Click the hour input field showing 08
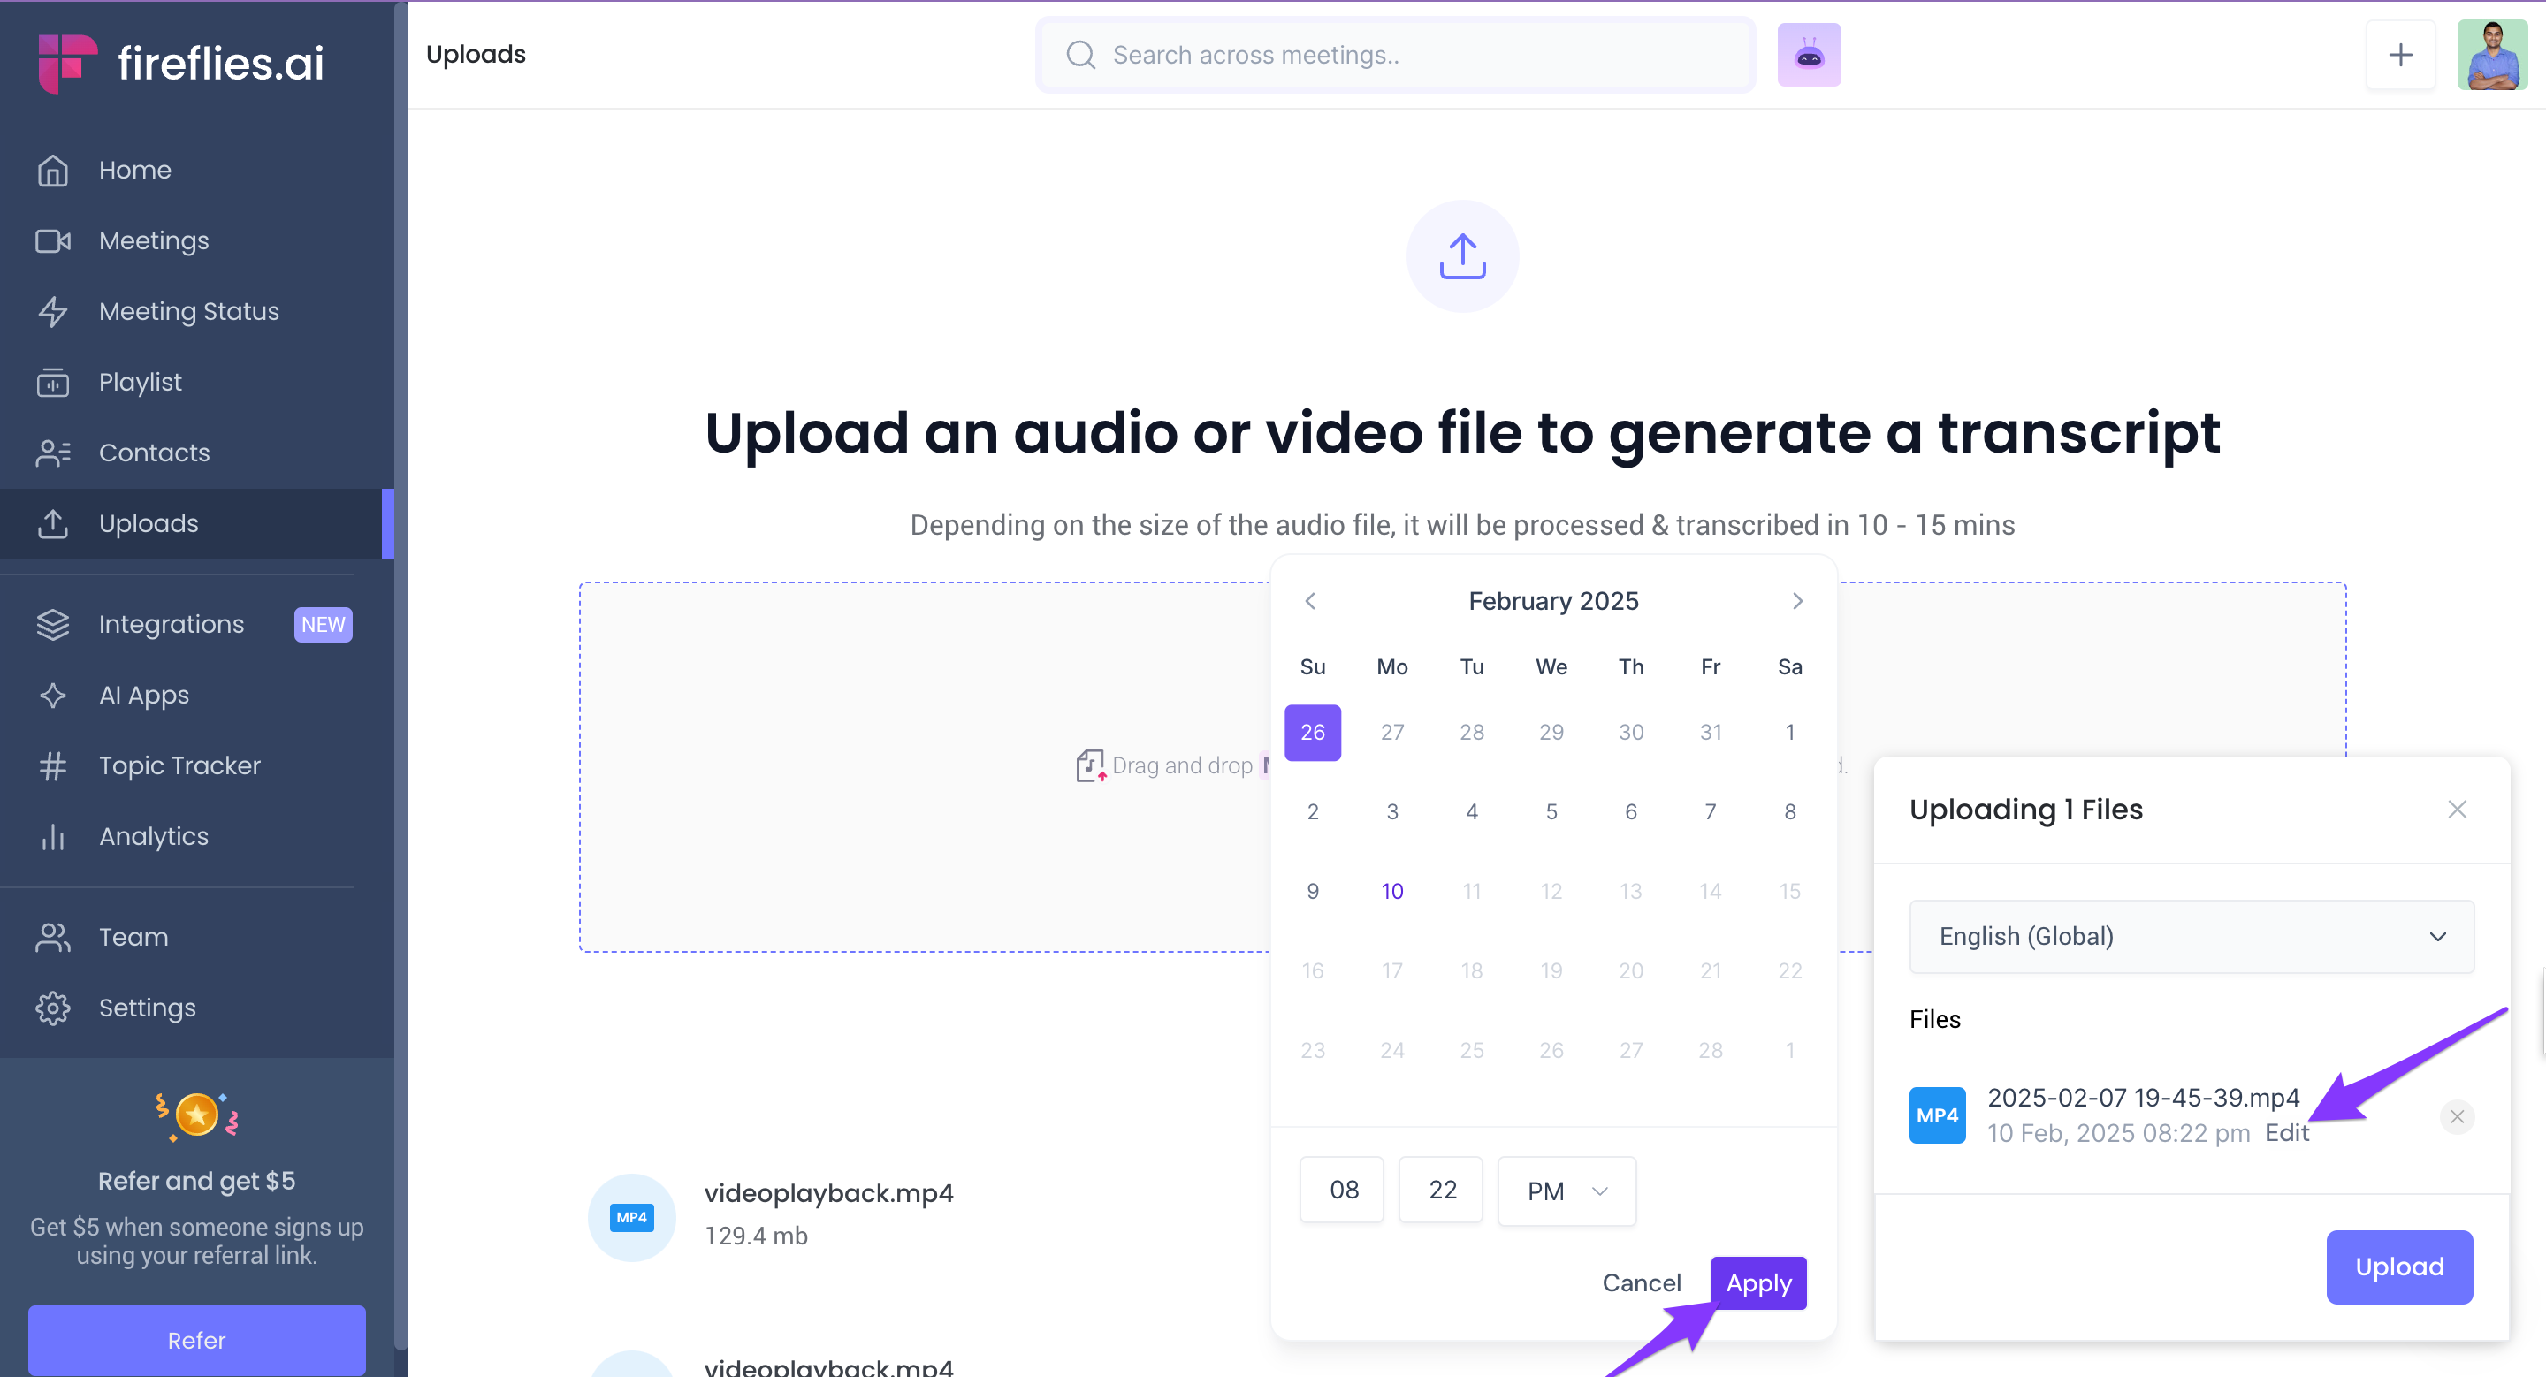Image resolution: width=2546 pixels, height=1377 pixels. pos(1342,1190)
